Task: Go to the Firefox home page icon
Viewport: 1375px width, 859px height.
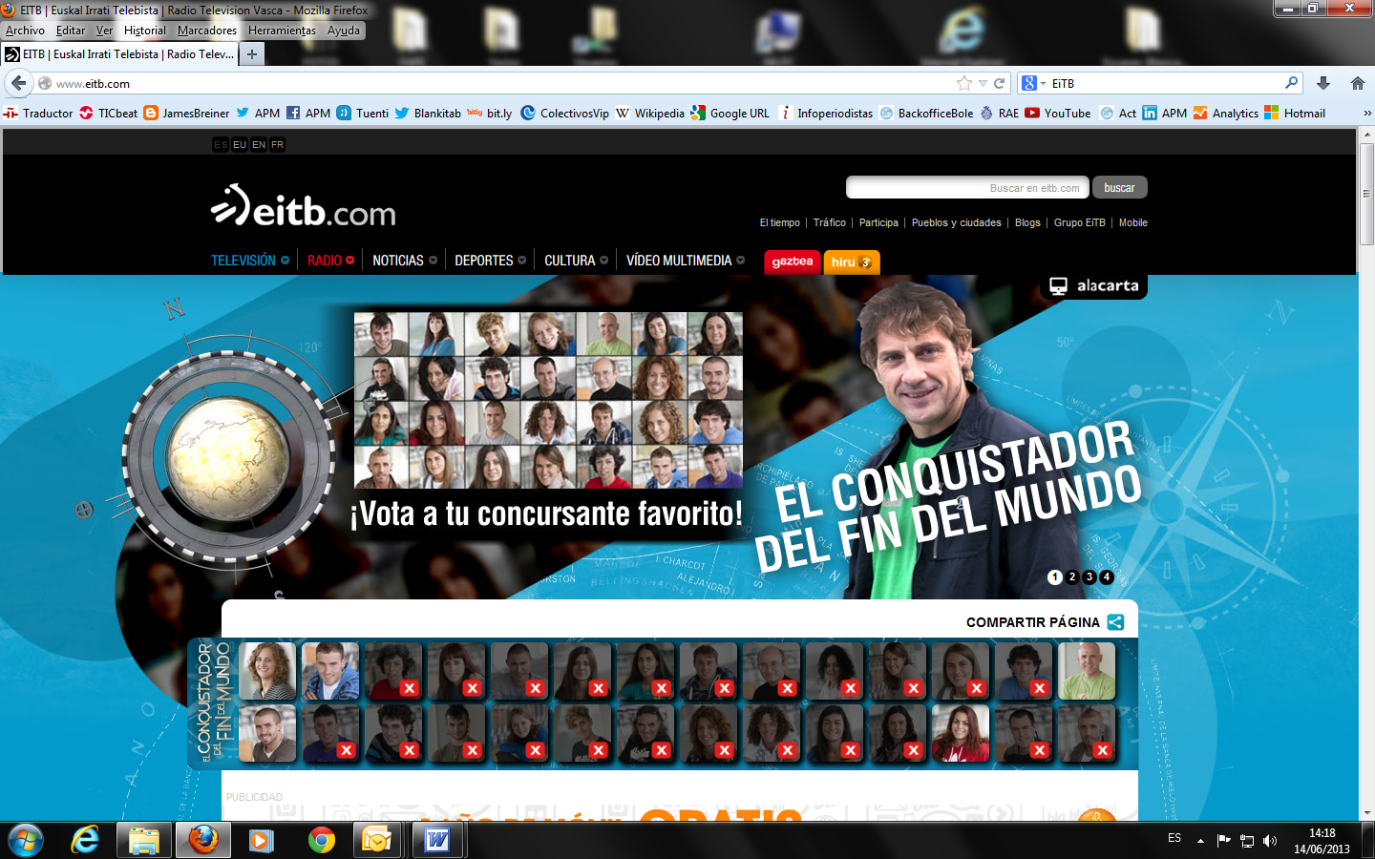Action: pos(1358,83)
